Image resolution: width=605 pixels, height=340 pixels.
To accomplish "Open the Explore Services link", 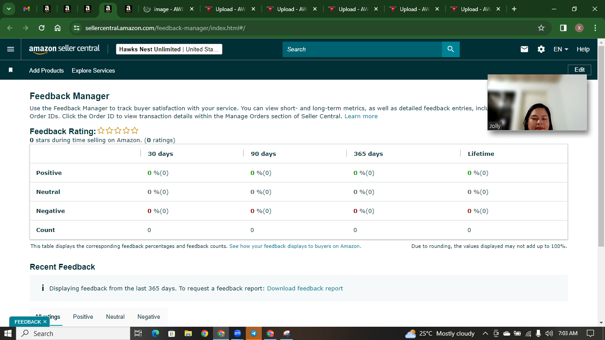I will pyautogui.click(x=93, y=70).
